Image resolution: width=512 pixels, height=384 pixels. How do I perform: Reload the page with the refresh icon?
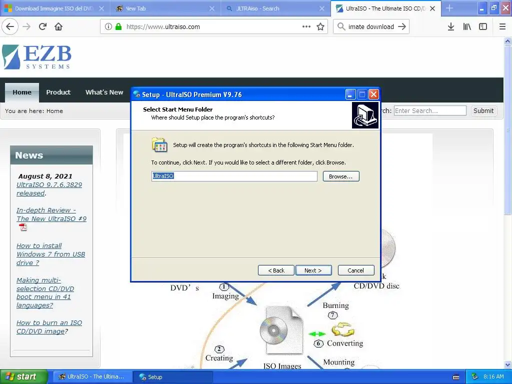(42, 26)
